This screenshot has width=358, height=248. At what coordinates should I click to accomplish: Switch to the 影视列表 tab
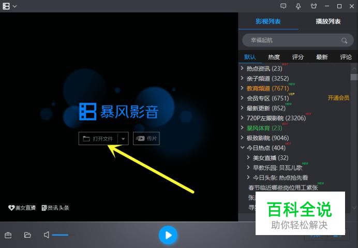(x=268, y=21)
